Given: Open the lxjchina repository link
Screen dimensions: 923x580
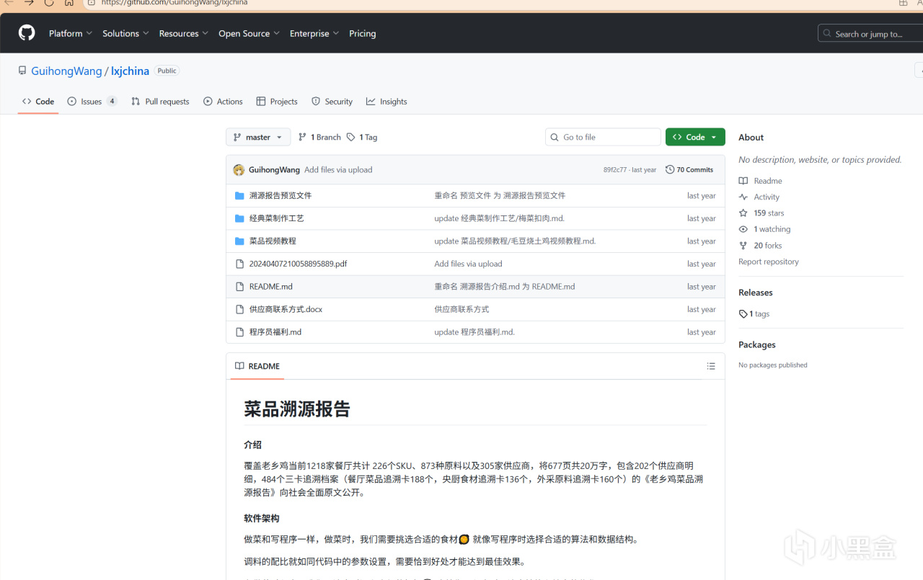Looking at the screenshot, I should click(130, 71).
